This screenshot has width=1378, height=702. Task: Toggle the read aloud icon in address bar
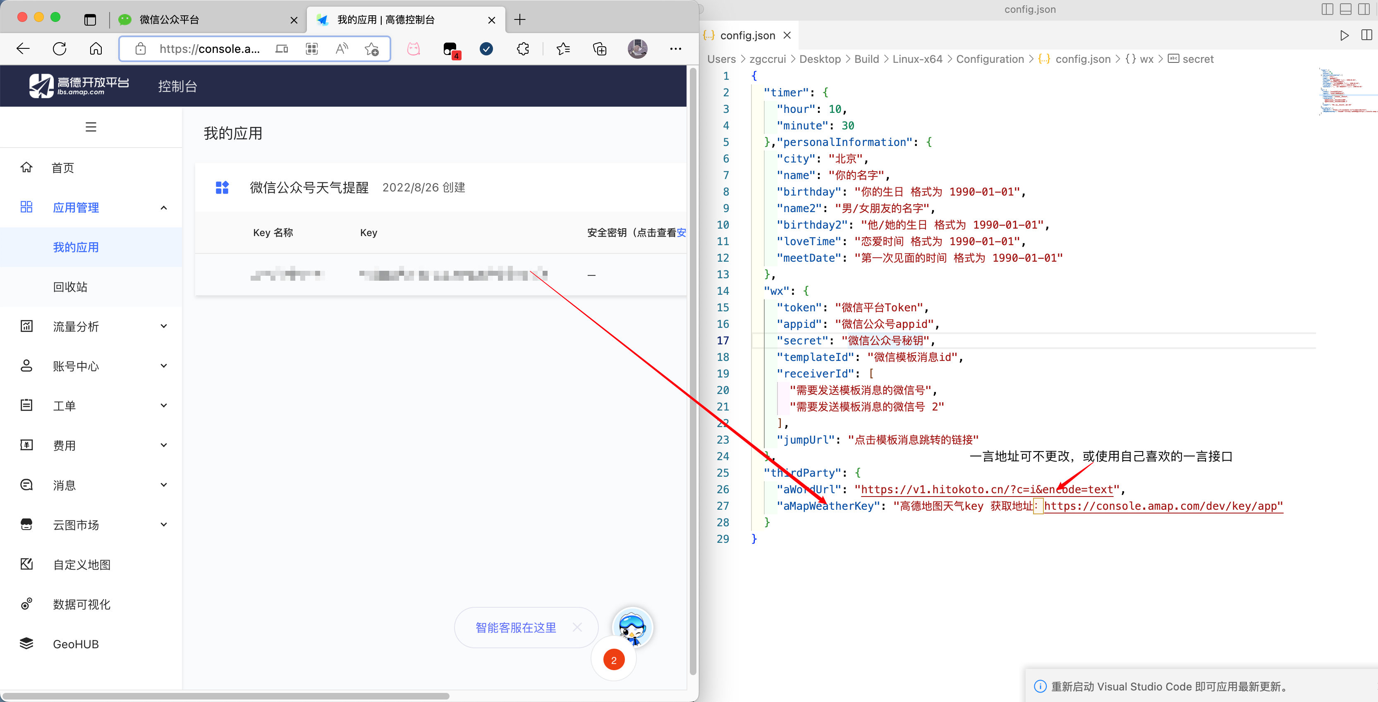click(x=342, y=49)
